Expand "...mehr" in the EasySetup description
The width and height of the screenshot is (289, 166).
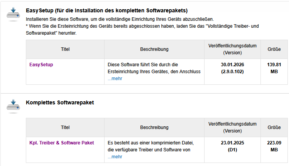click(115, 79)
